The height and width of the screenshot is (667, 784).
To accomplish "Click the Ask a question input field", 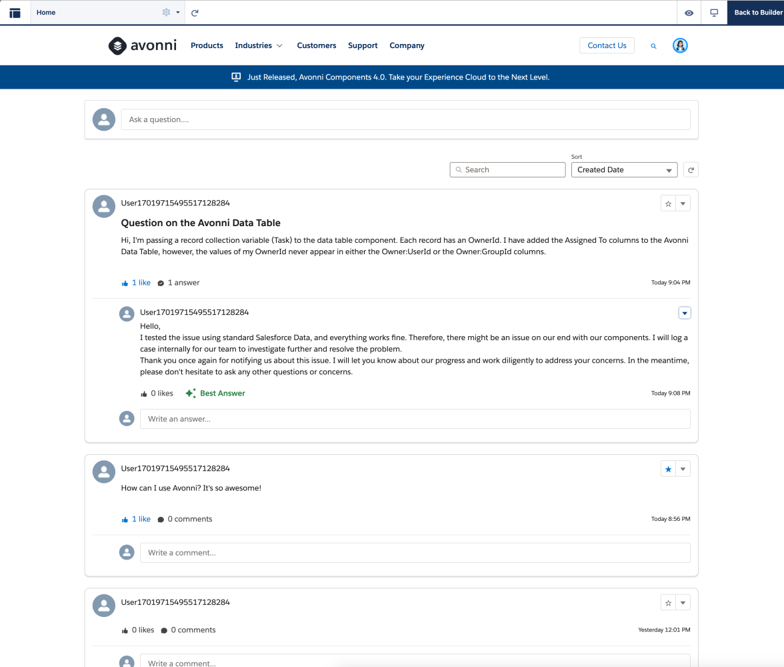I will [405, 119].
